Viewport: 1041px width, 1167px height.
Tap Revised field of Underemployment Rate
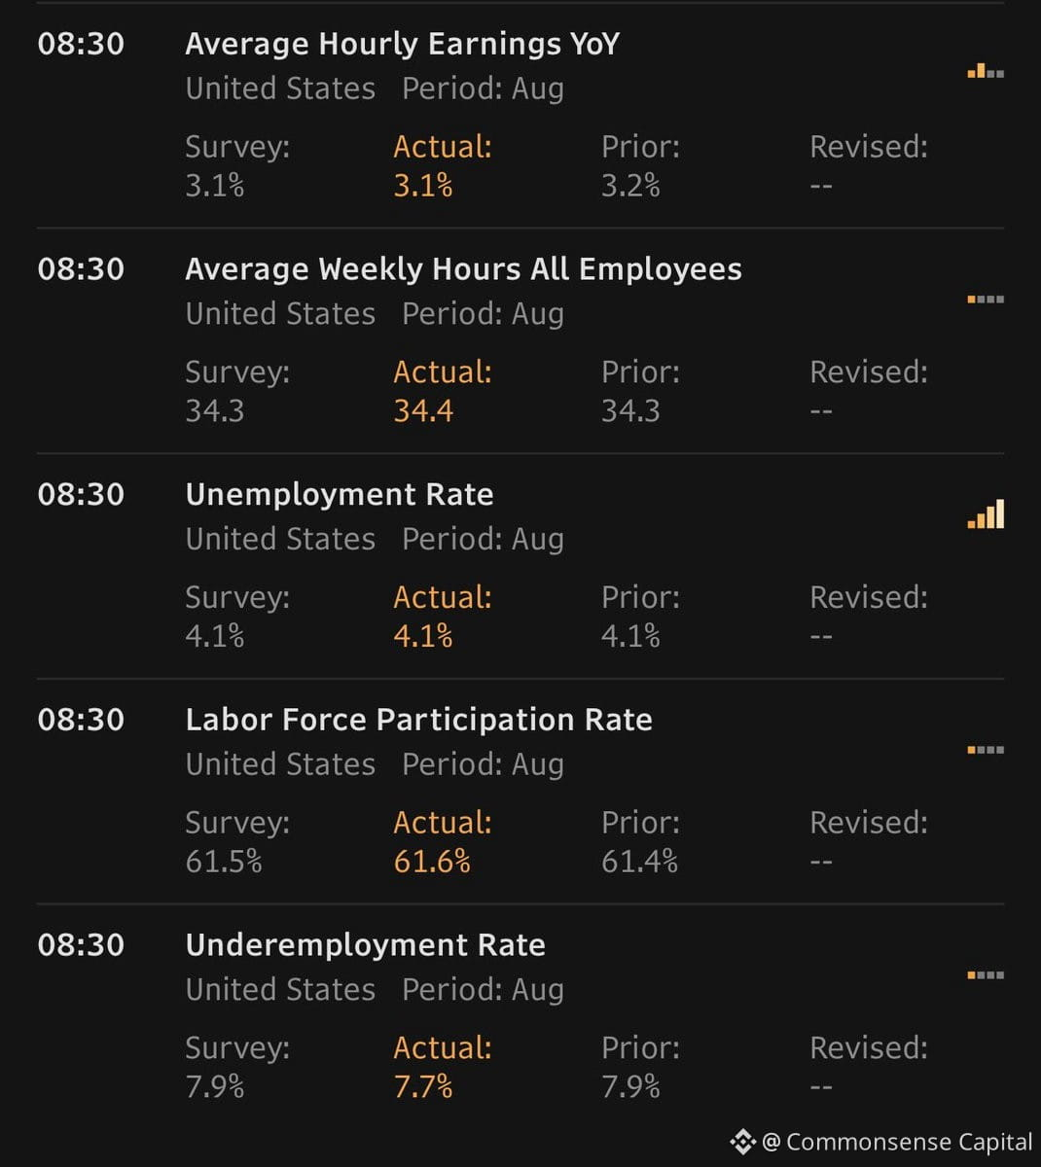pyautogui.click(x=869, y=1067)
